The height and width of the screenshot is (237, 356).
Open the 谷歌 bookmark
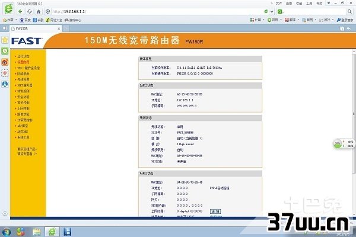coord(38,20)
